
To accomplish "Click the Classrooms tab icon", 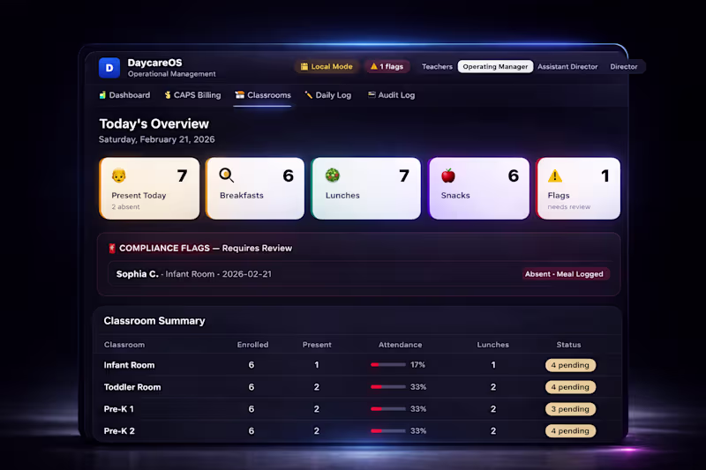I will [239, 94].
